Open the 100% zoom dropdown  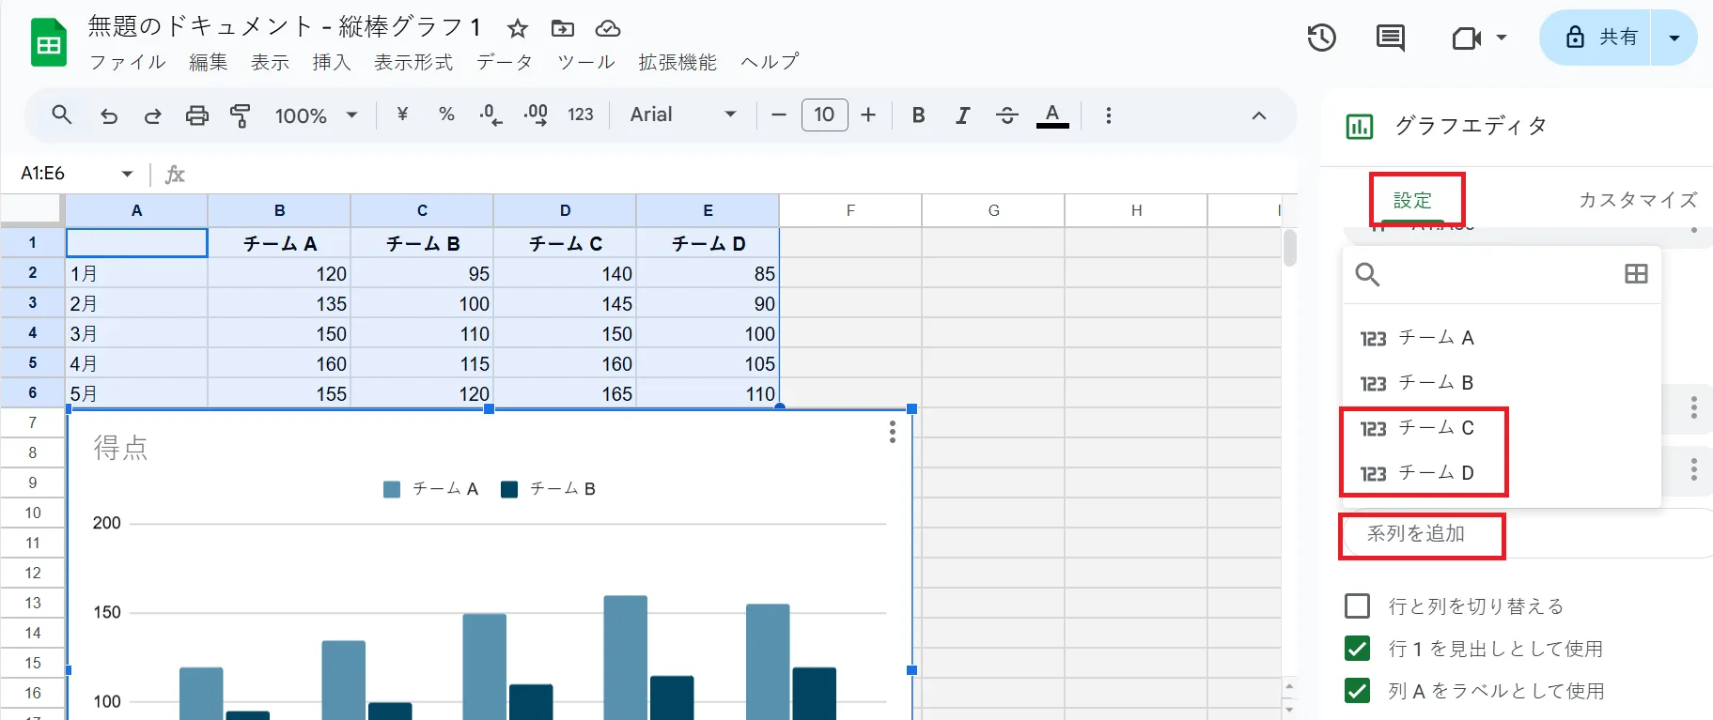coord(316,115)
